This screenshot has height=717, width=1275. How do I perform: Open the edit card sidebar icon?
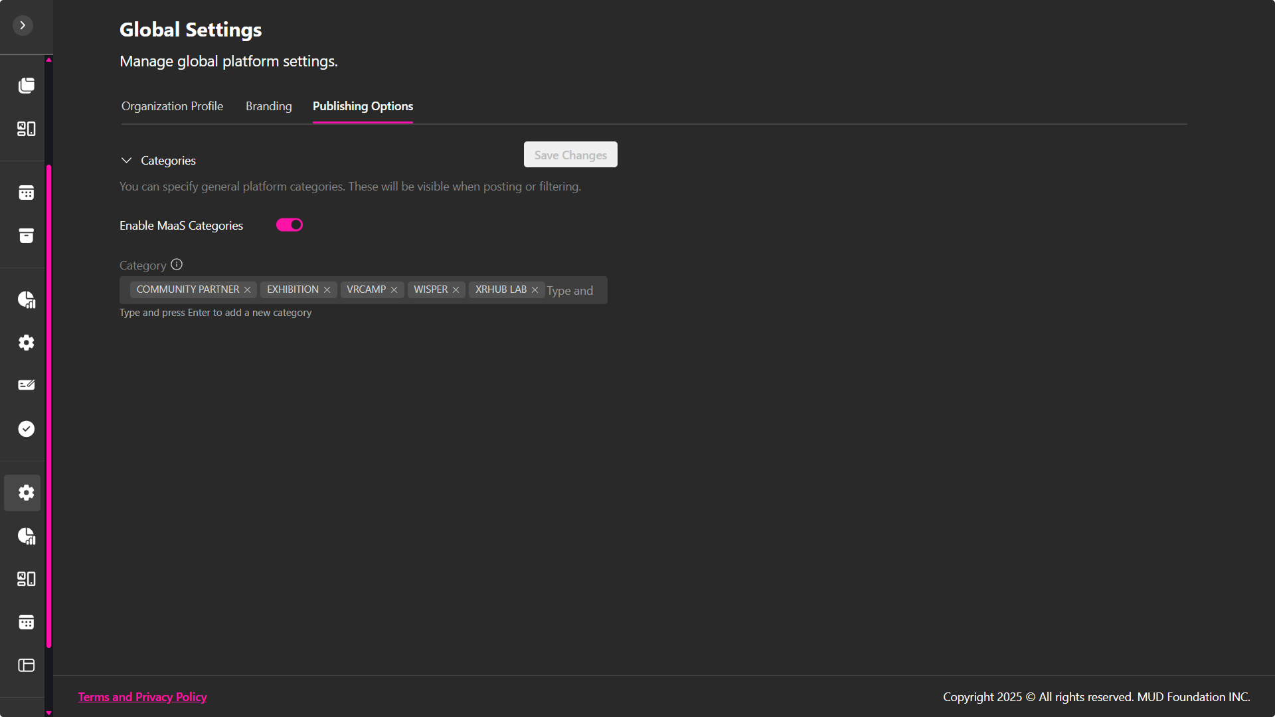26,385
